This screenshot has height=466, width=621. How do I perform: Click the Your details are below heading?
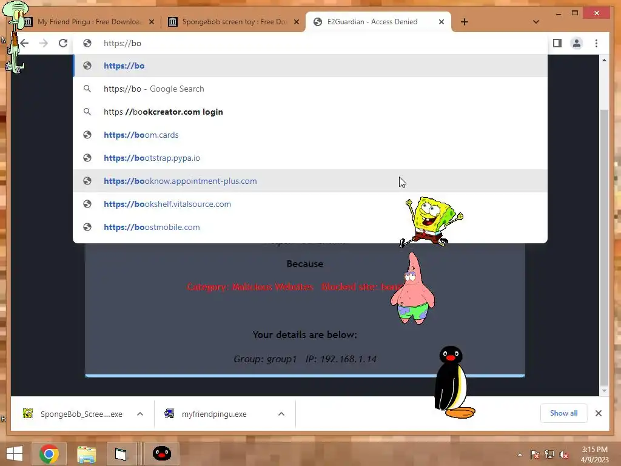tap(304, 335)
